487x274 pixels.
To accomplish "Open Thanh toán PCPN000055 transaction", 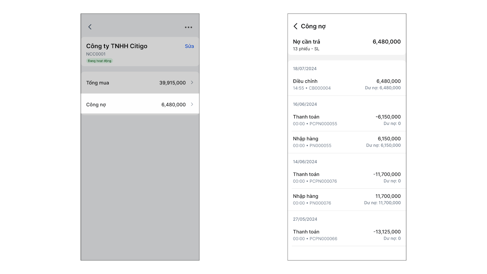I will pos(347,120).
